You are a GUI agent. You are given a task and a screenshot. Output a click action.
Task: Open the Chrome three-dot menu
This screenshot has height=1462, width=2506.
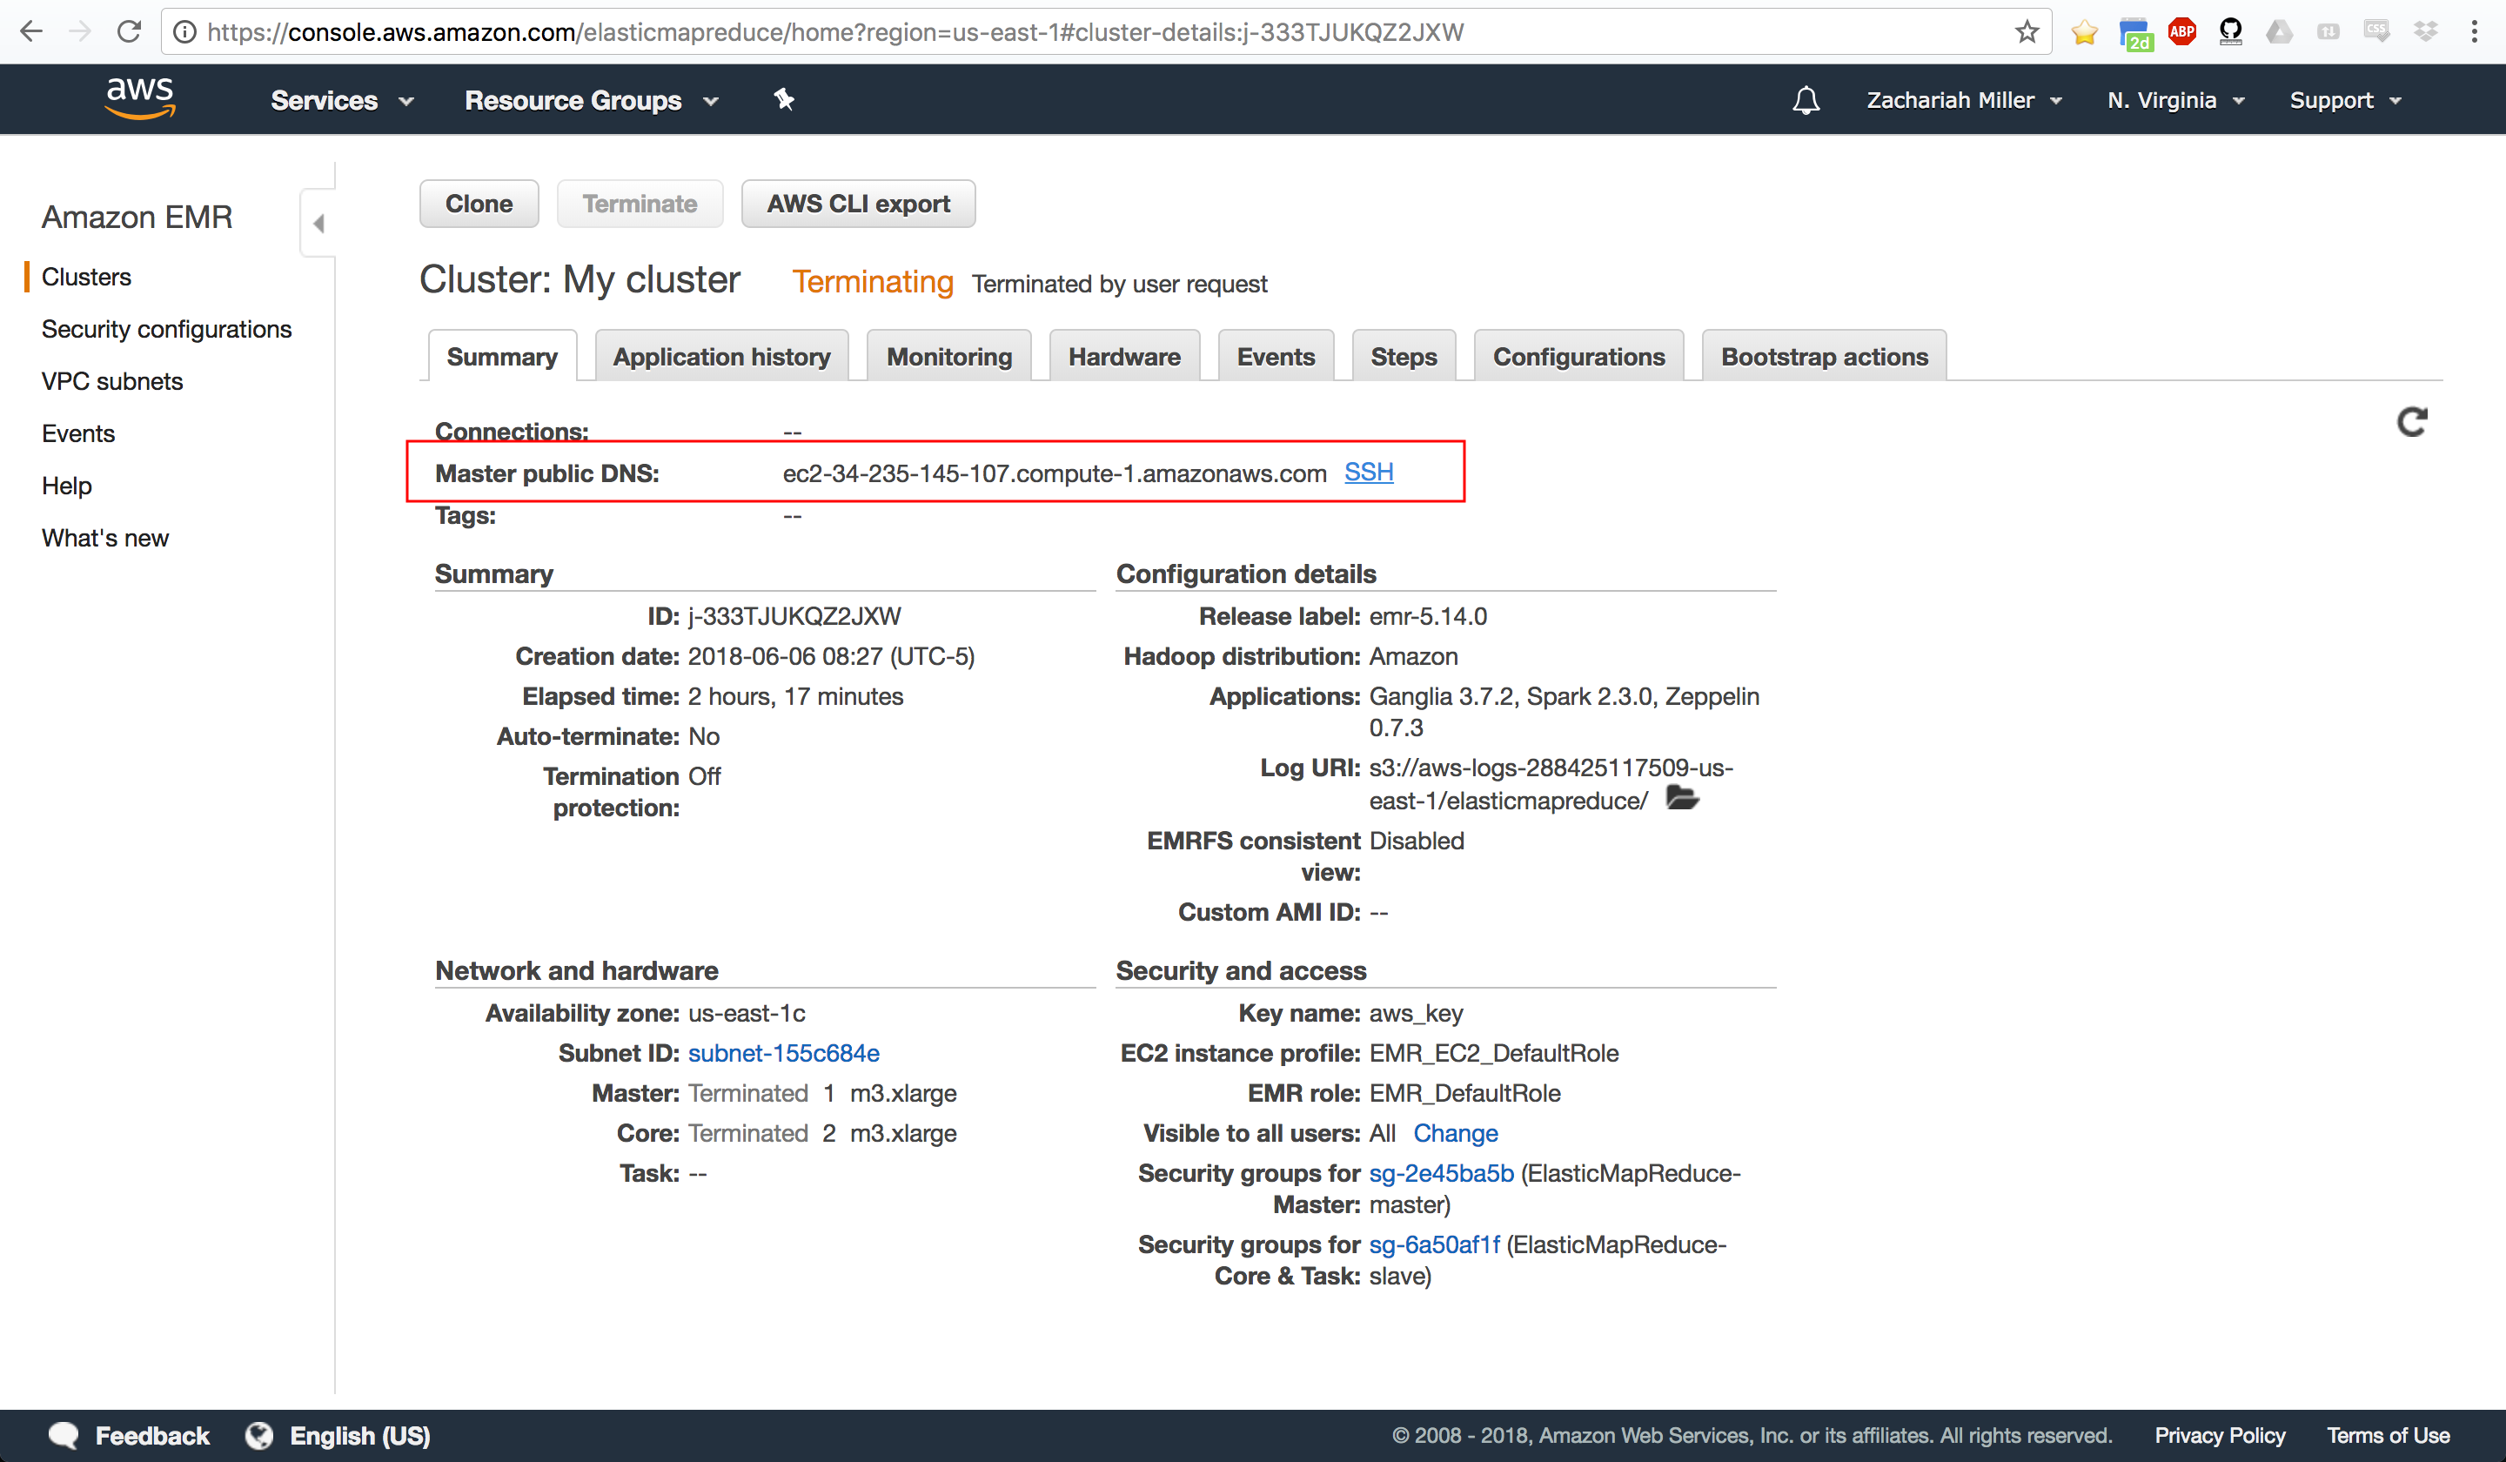click(2474, 32)
